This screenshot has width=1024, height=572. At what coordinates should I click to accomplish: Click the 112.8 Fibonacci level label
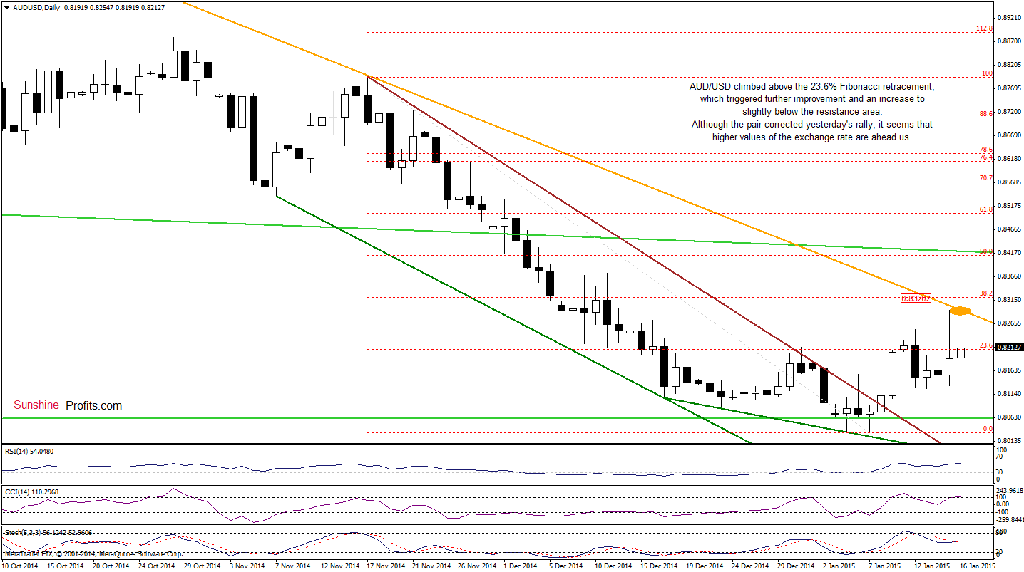tap(984, 28)
